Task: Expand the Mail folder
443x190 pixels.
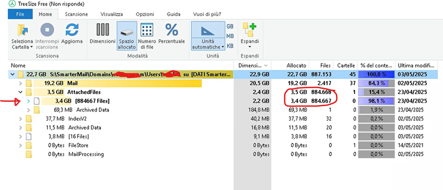Action: 21,83
